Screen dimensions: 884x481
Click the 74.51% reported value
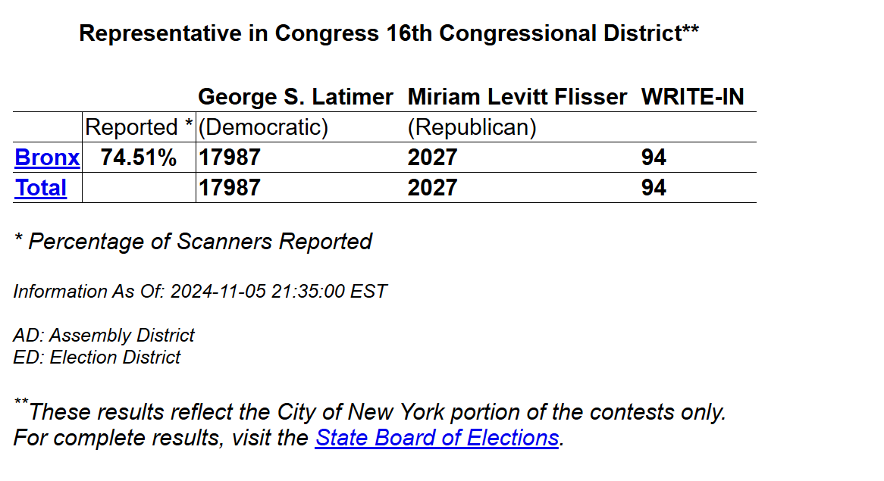[139, 158]
